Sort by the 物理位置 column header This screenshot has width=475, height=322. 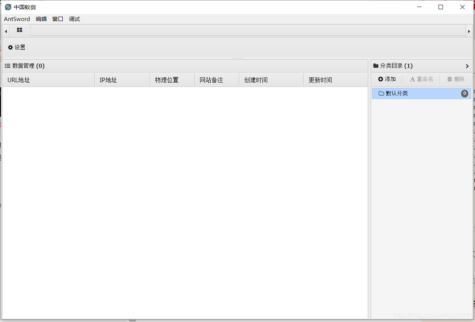pos(172,80)
